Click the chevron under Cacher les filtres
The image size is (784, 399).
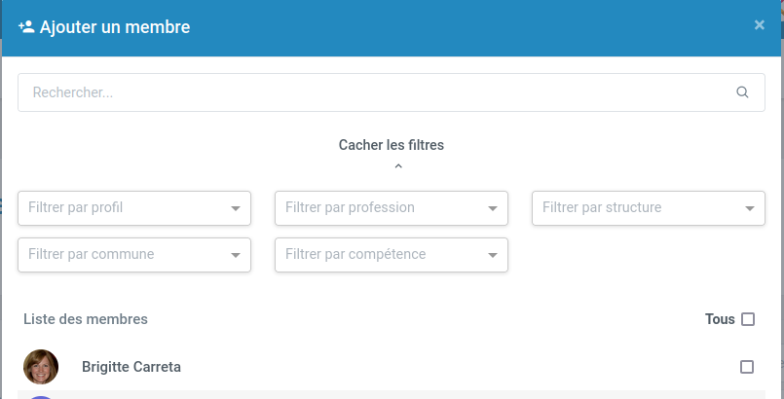[398, 166]
